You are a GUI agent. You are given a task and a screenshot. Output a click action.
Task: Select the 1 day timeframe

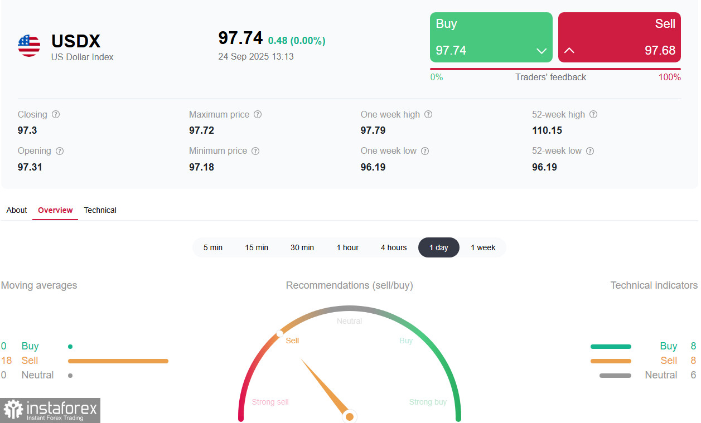coord(439,247)
